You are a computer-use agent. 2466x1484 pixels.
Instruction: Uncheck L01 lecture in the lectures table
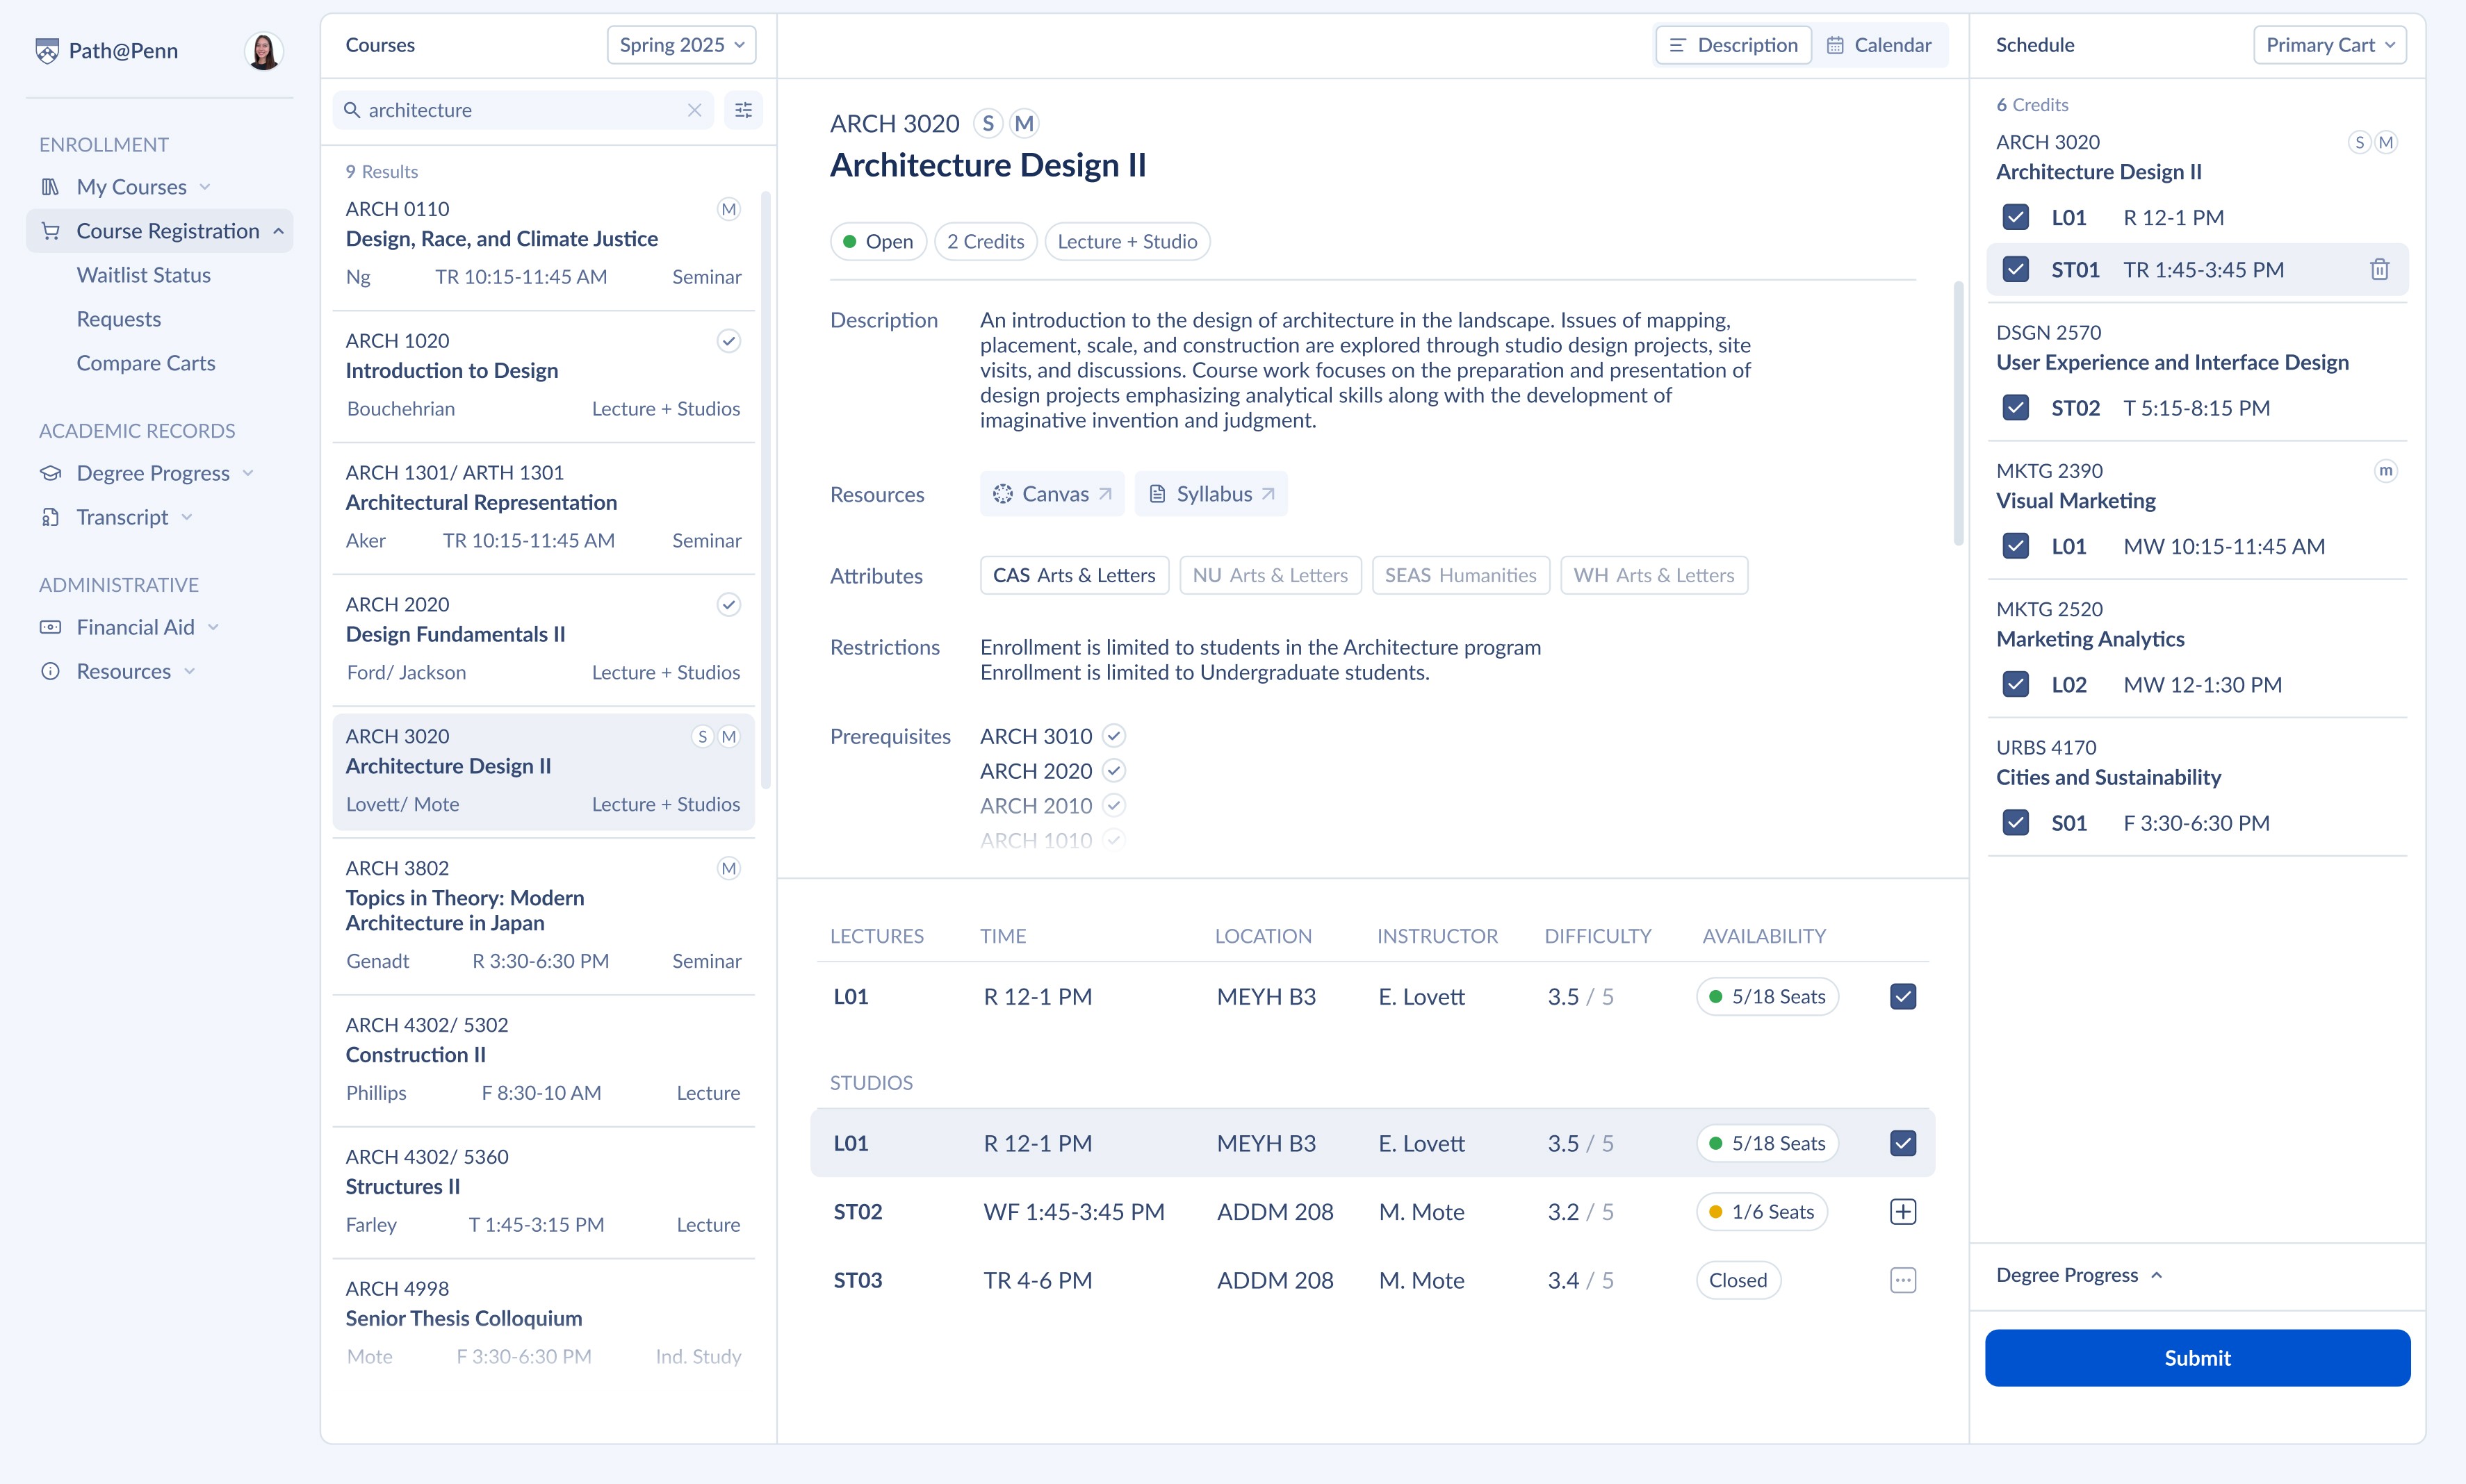coord(1902,997)
